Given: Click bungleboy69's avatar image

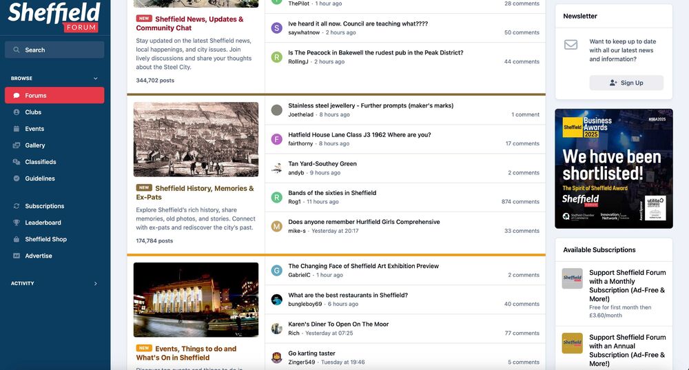Looking at the screenshot, I should [276, 300].
